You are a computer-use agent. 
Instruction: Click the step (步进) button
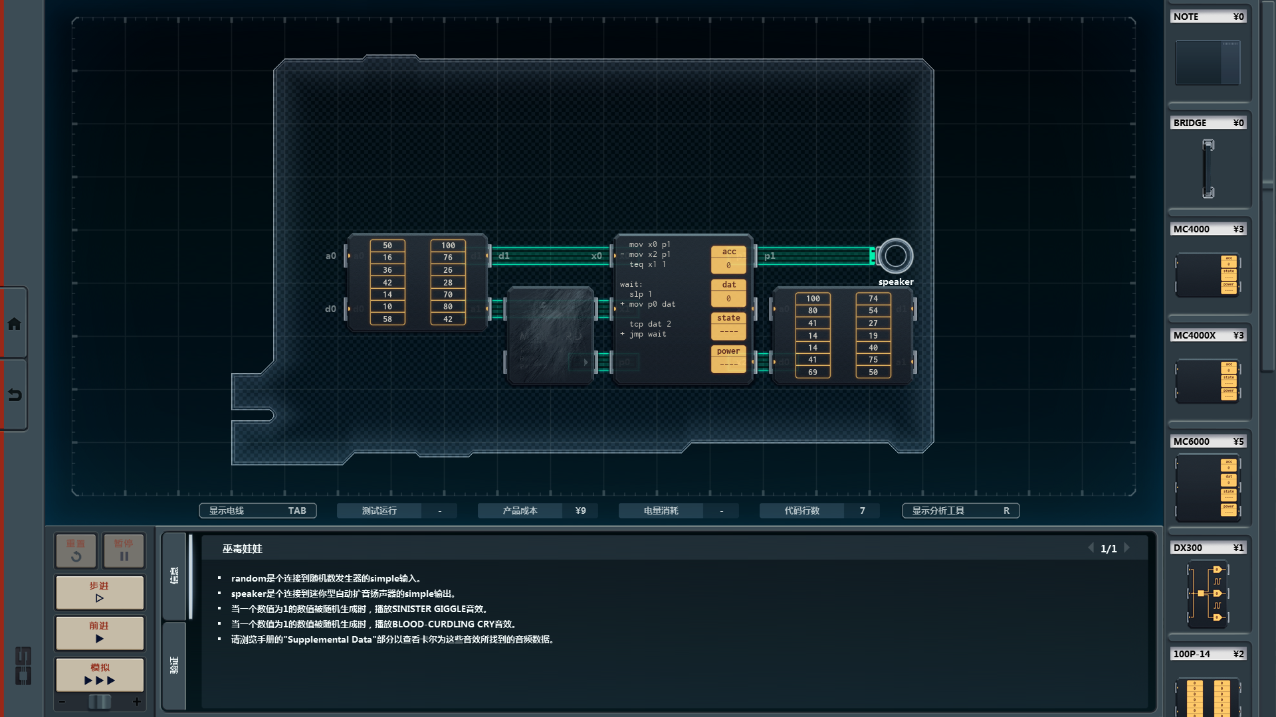coord(100,592)
